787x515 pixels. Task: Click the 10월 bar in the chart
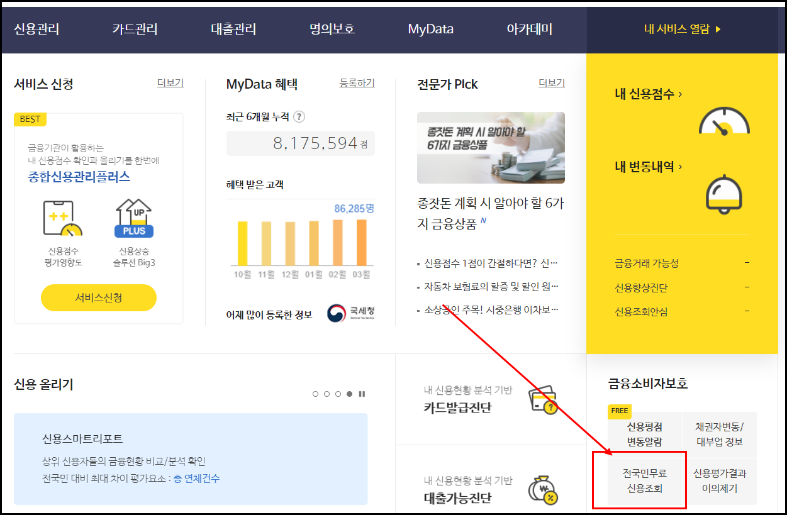click(242, 243)
